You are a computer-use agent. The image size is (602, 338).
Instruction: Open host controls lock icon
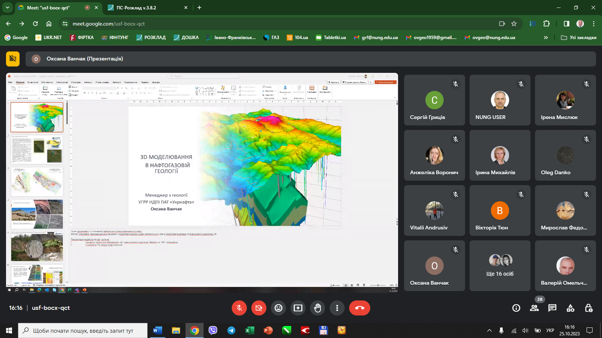tap(589, 308)
